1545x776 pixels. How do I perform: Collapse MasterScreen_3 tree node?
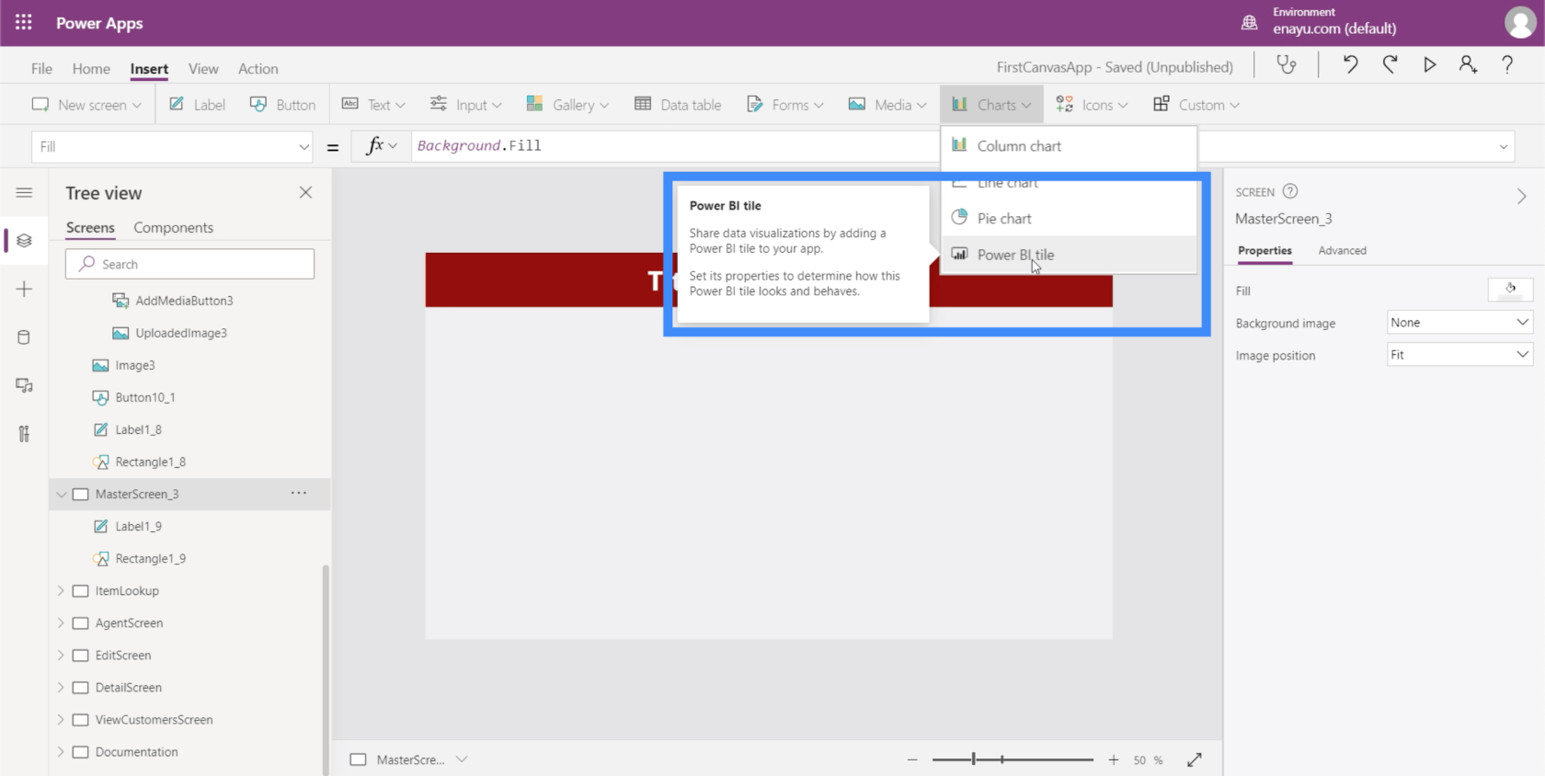tap(61, 495)
